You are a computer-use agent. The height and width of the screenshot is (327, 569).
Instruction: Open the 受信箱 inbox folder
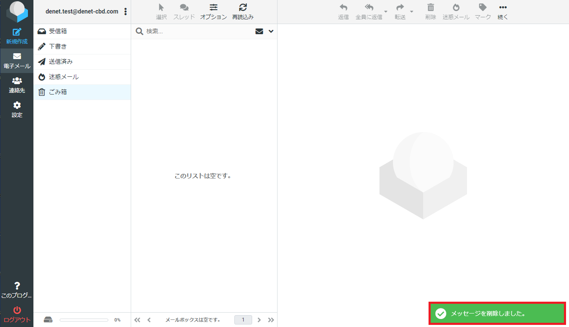82,31
